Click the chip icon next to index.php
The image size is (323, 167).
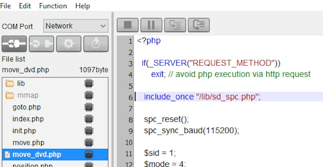pyautogui.click(x=89, y=119)
